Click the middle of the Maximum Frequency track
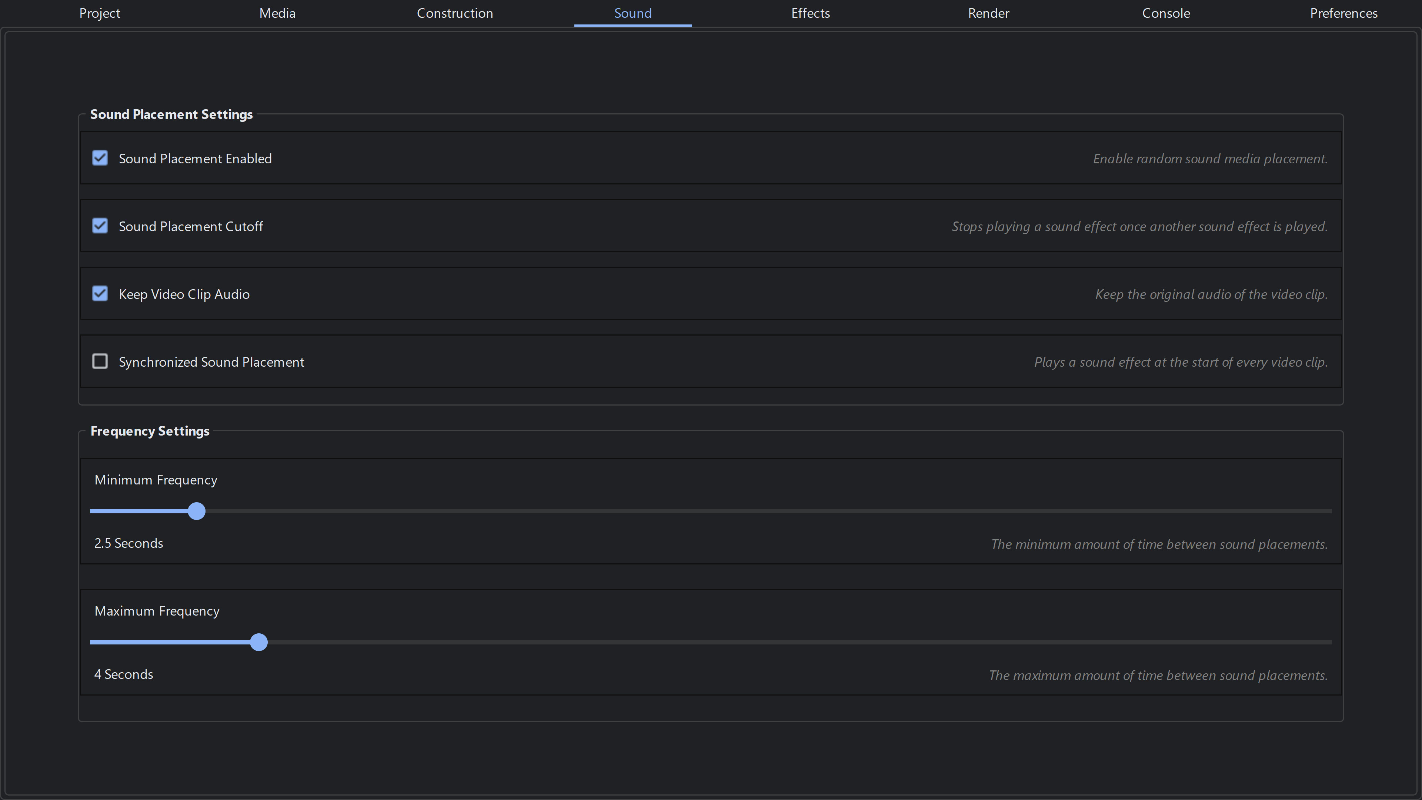Viewport: 1422px width, 800px height. tap(711, 642)
